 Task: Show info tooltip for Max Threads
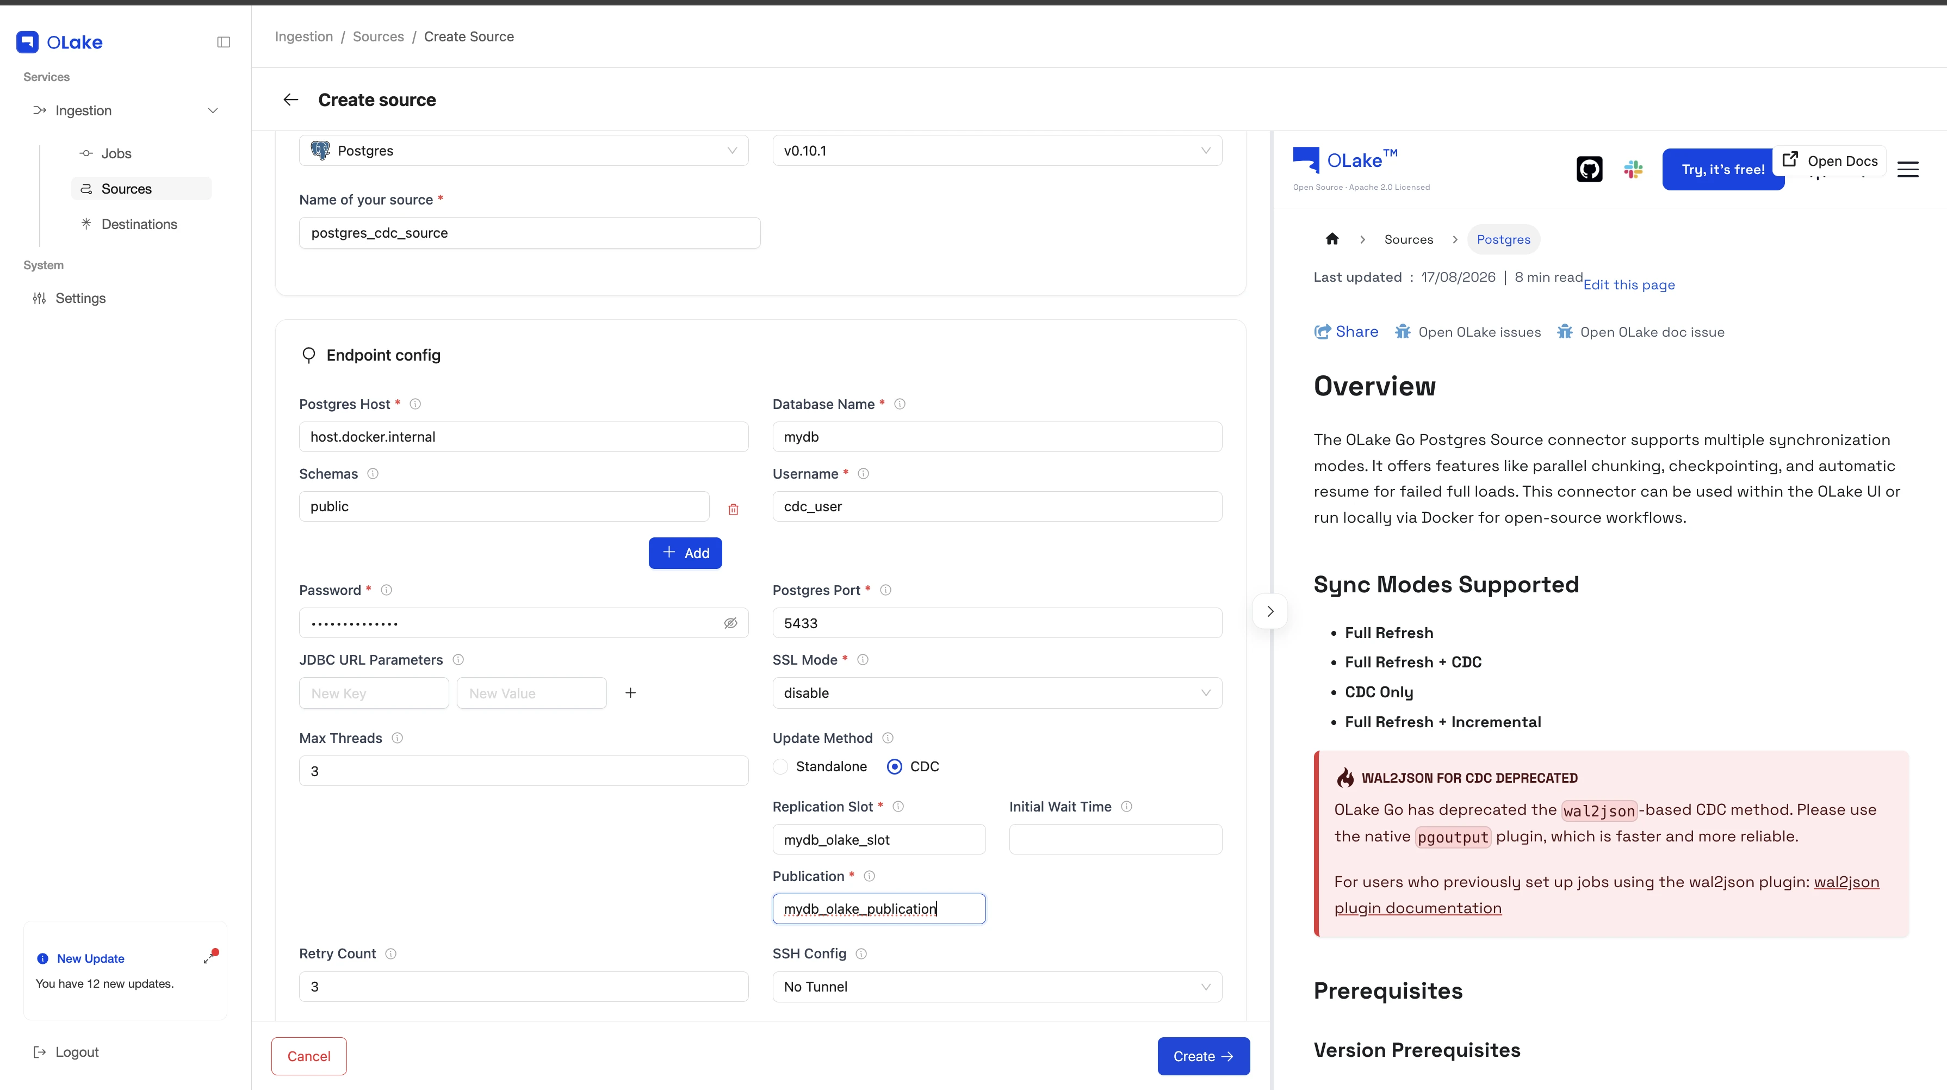(x=397, y=739)
